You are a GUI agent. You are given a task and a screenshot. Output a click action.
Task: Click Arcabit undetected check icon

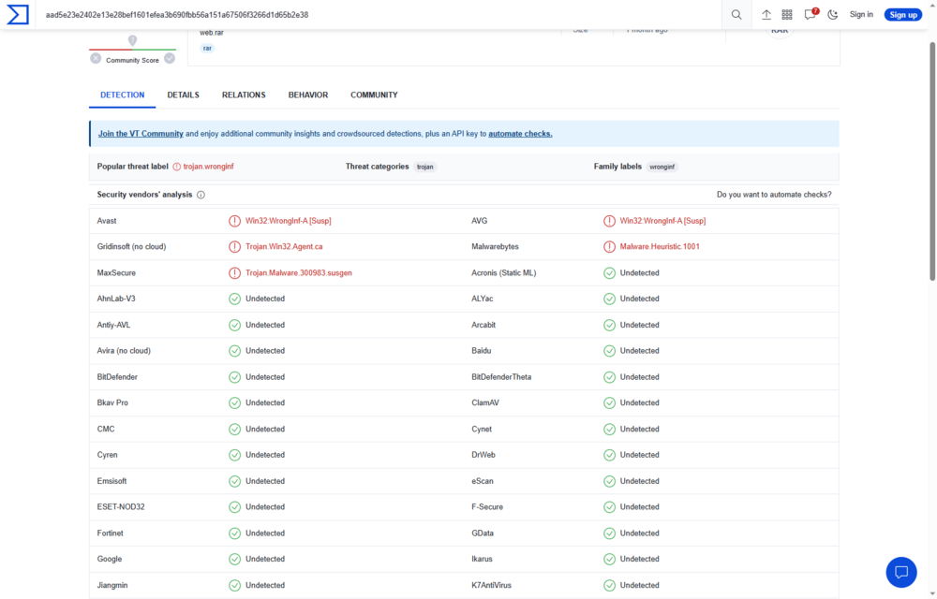coord(609,325)
